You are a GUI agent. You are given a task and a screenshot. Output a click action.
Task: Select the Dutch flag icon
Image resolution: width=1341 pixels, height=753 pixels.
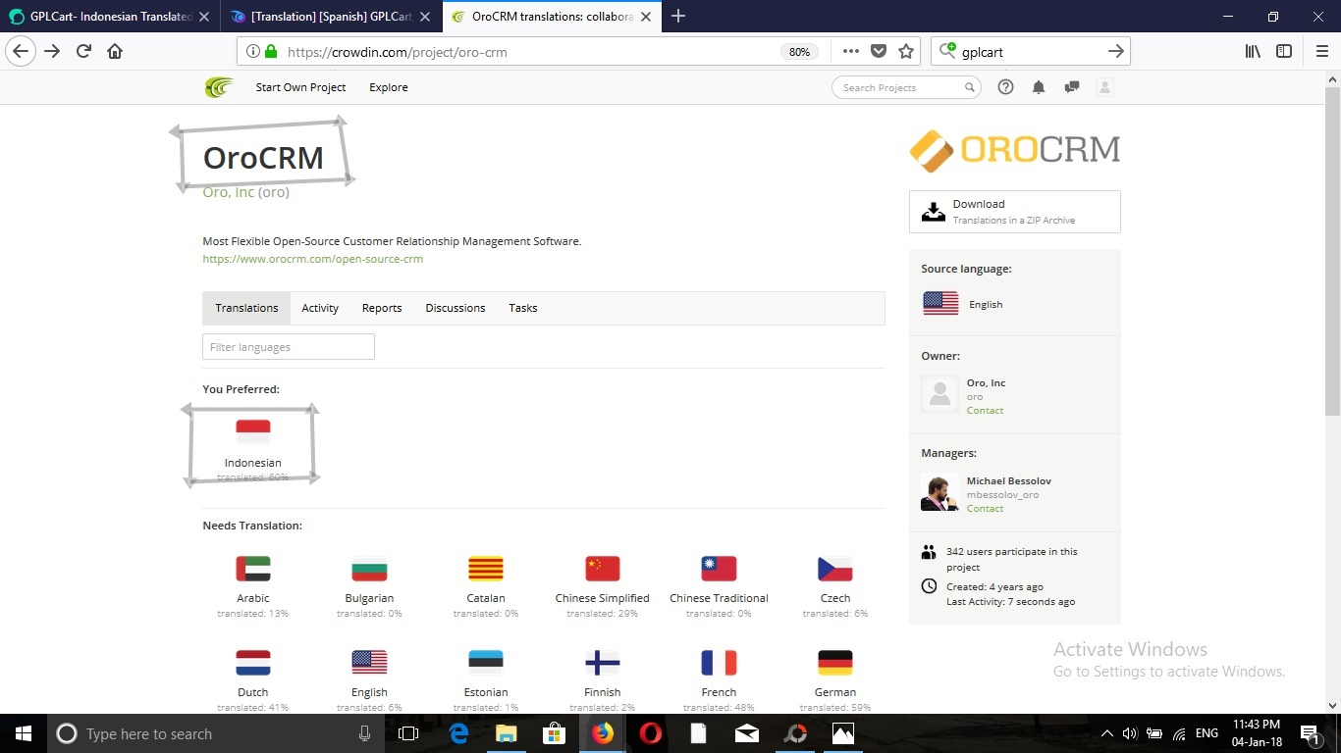(253, 663)
